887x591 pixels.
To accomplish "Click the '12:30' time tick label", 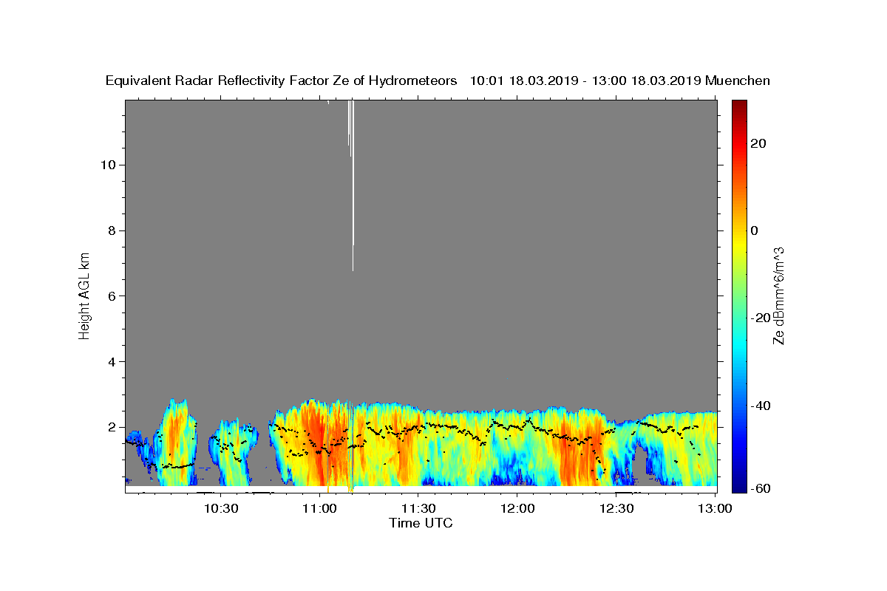I will point(616,508).
